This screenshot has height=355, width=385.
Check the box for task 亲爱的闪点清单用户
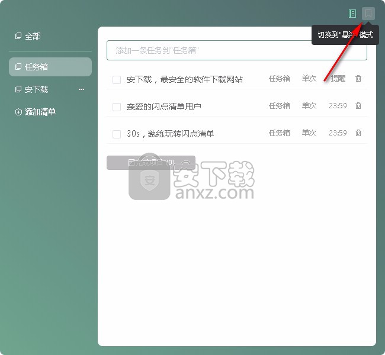click(117, 107)
